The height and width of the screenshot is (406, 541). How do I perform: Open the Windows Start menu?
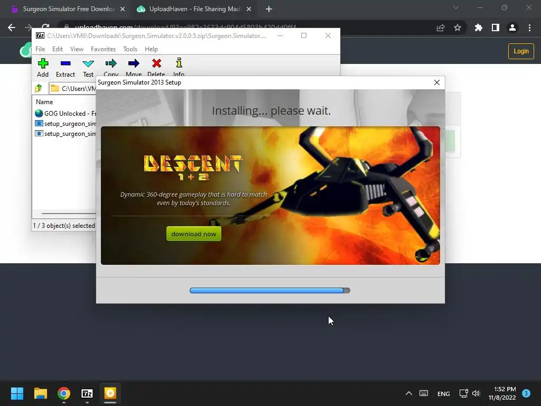tap(17, 393)
